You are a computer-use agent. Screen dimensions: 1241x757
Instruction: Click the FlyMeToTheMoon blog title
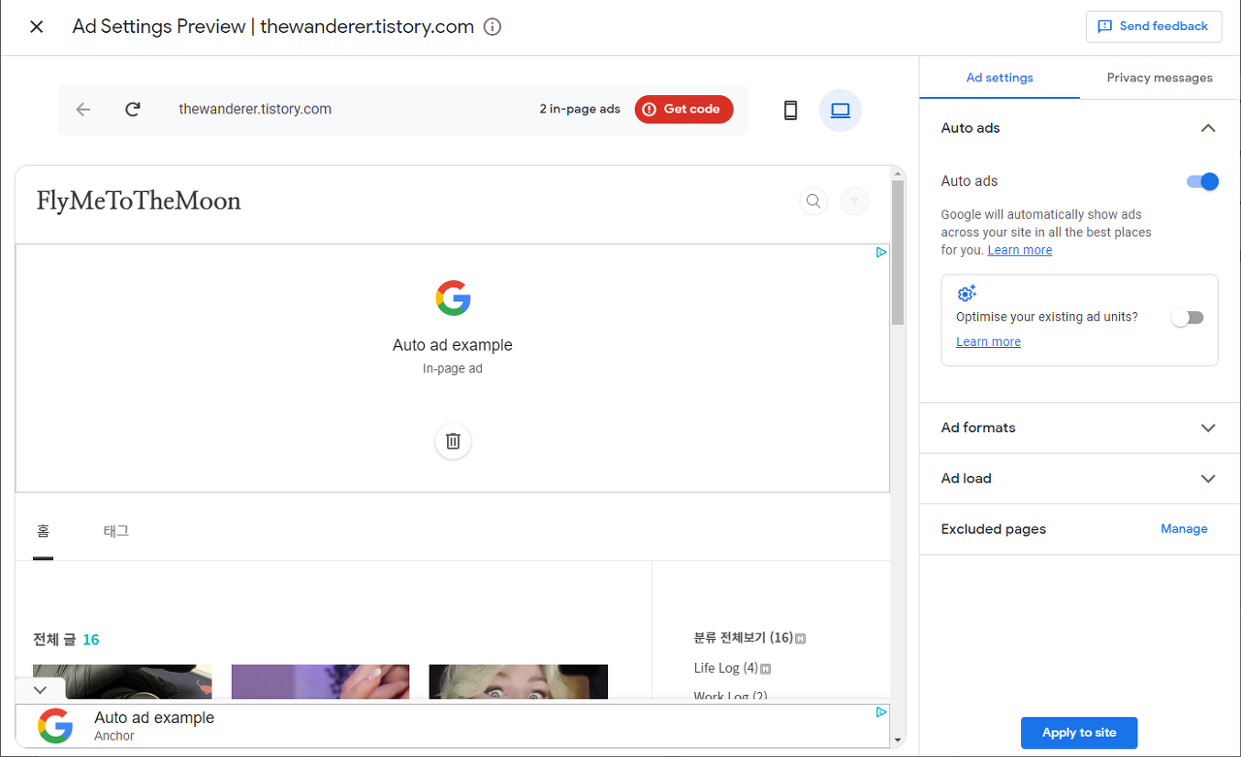(139, 201)
